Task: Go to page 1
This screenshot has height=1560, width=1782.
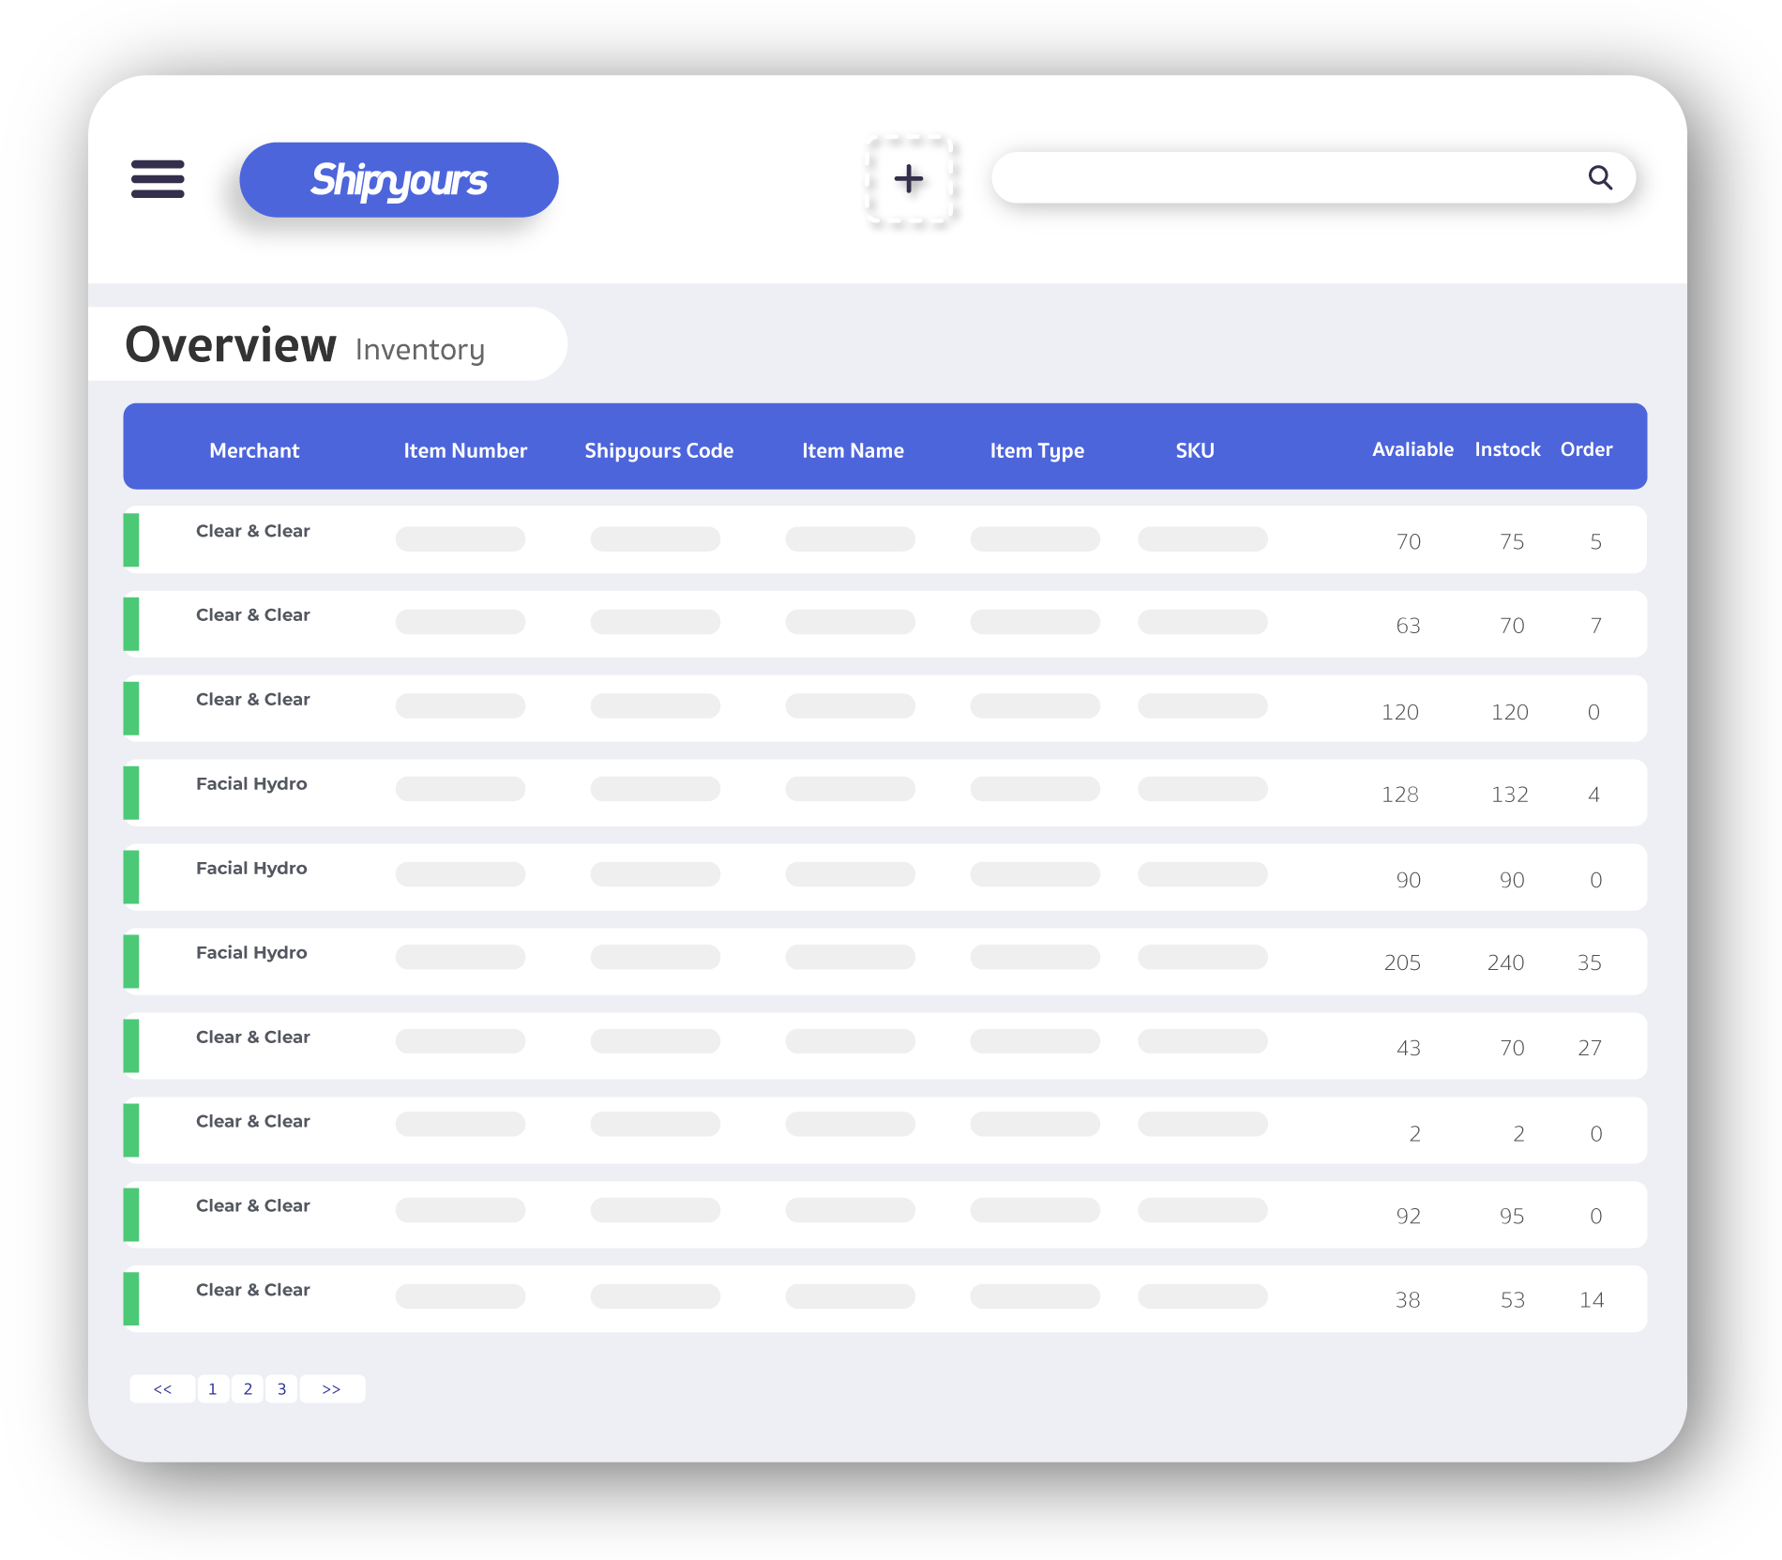Action: [x=213, y=1388]
